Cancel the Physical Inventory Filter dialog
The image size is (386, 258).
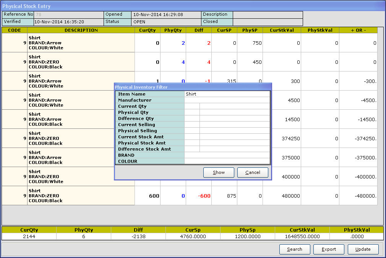tap(253, 172)
